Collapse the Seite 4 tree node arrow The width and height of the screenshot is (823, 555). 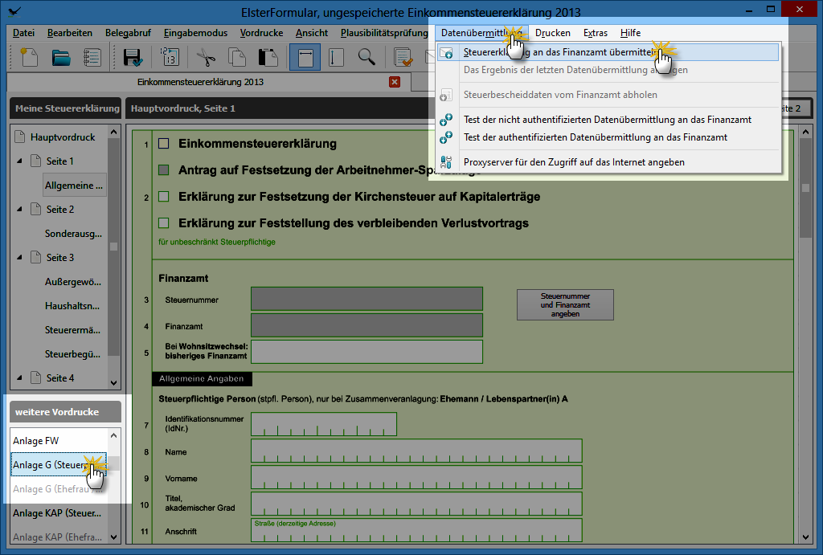19,377
